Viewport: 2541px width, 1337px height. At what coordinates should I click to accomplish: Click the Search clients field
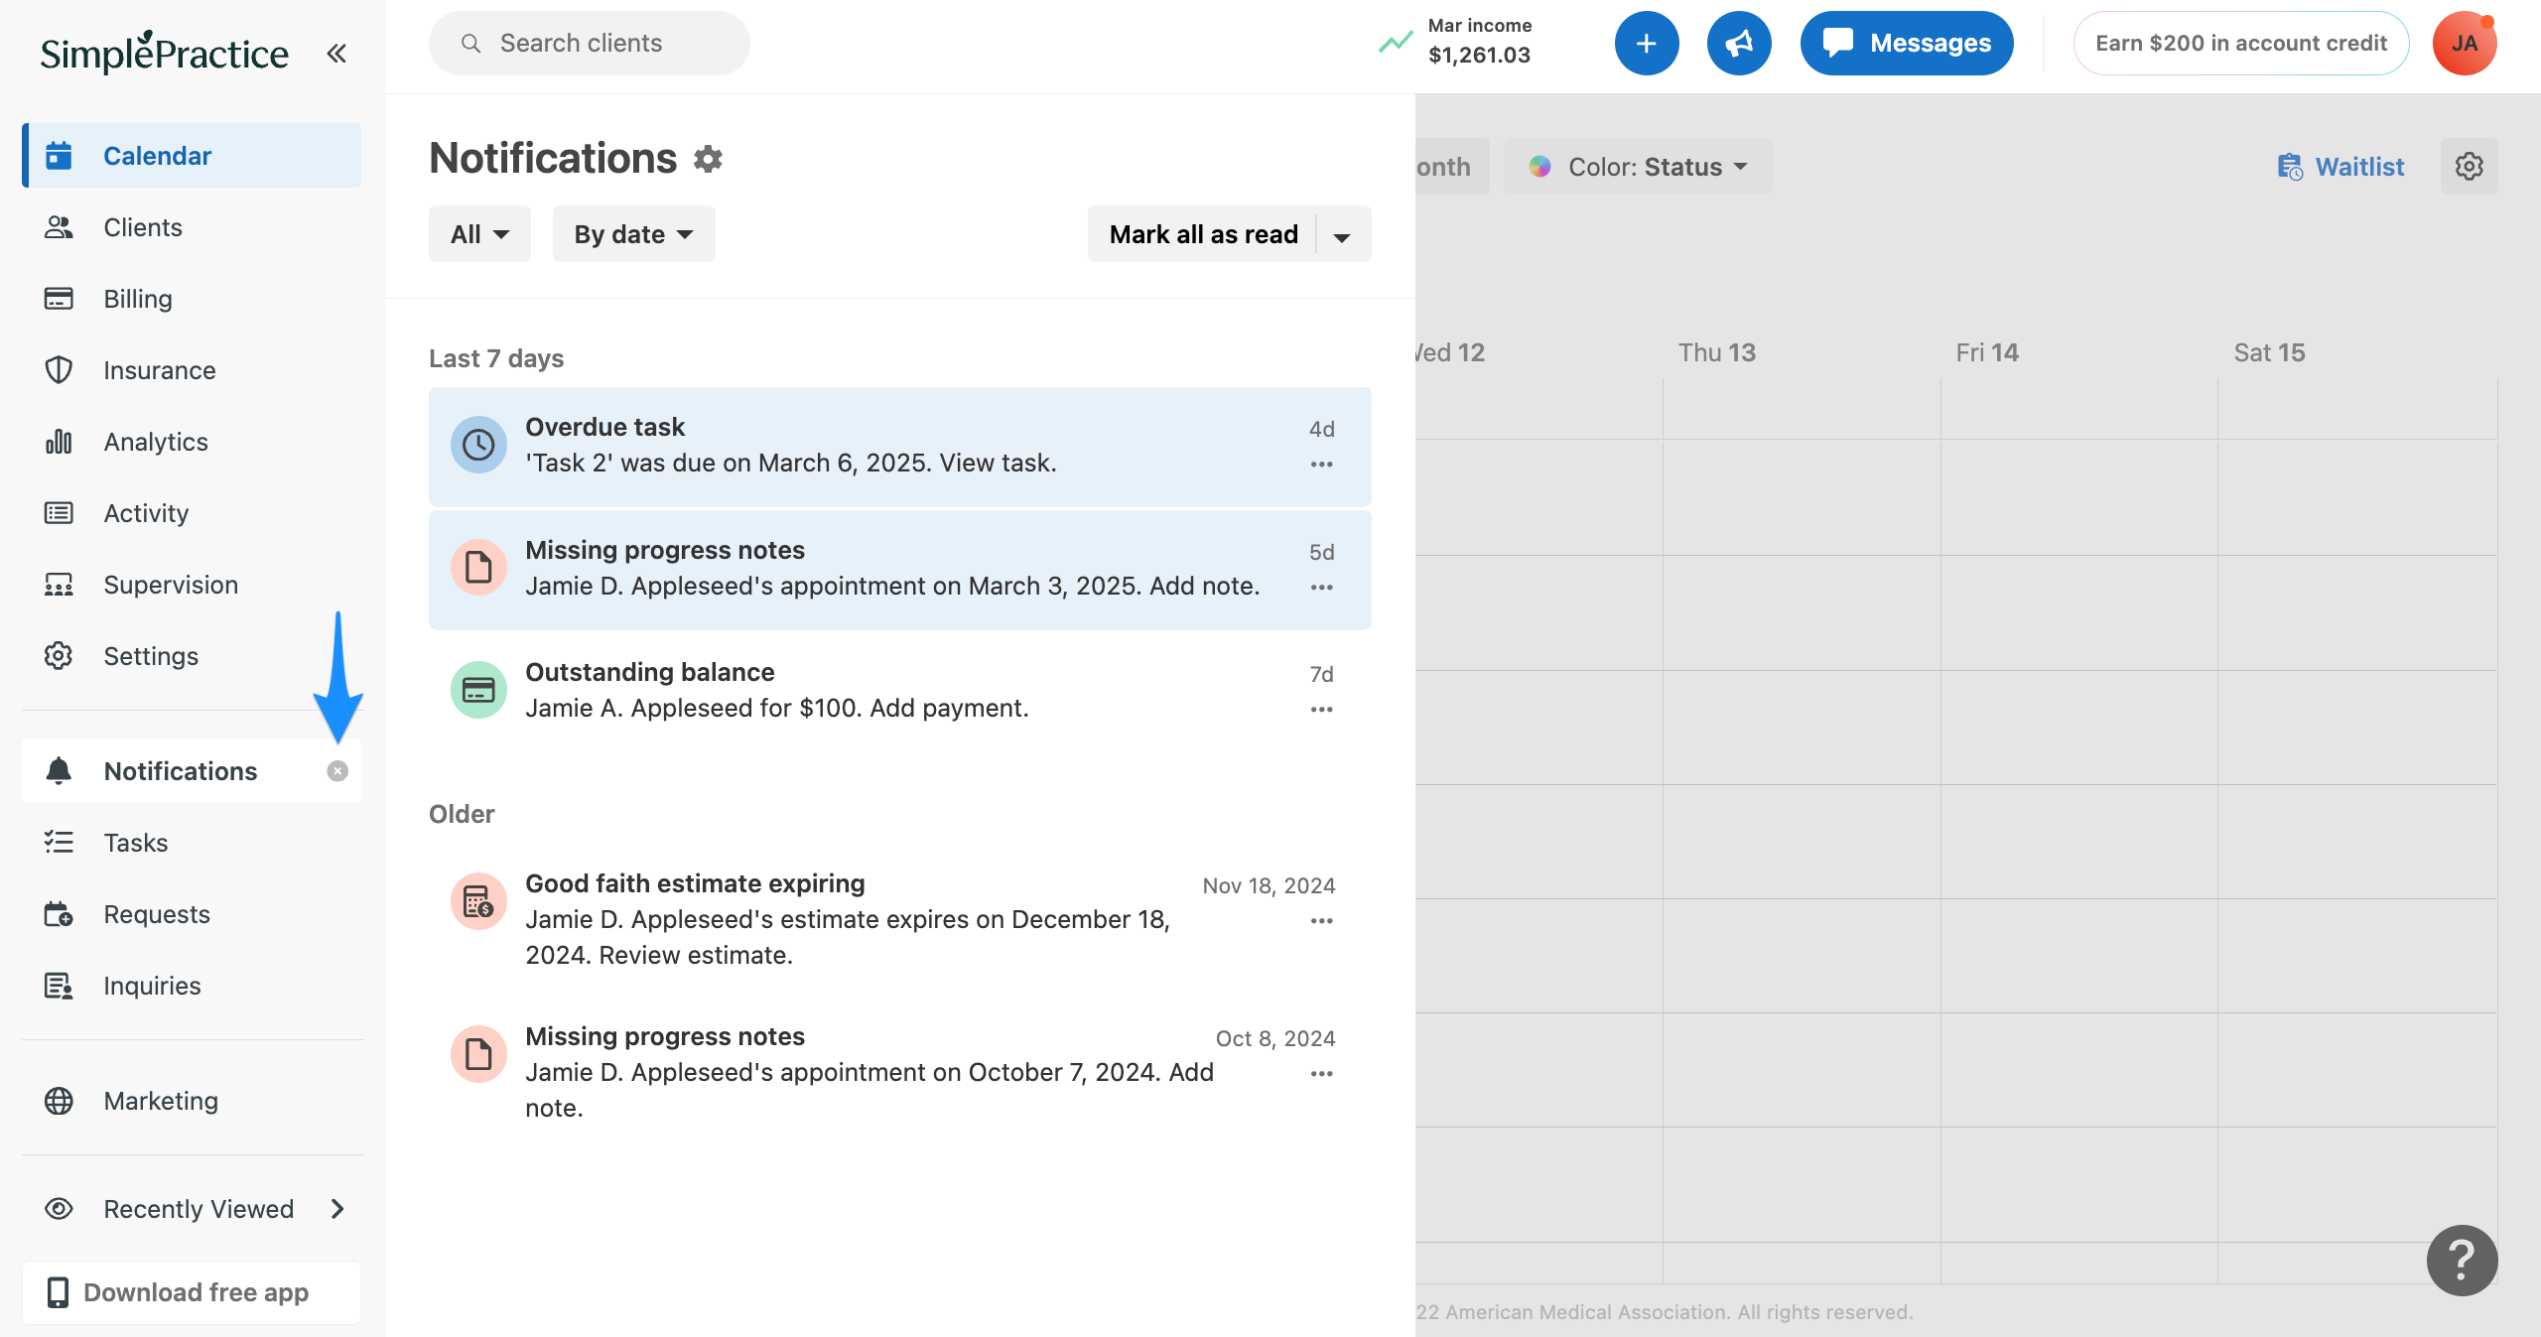590,43
